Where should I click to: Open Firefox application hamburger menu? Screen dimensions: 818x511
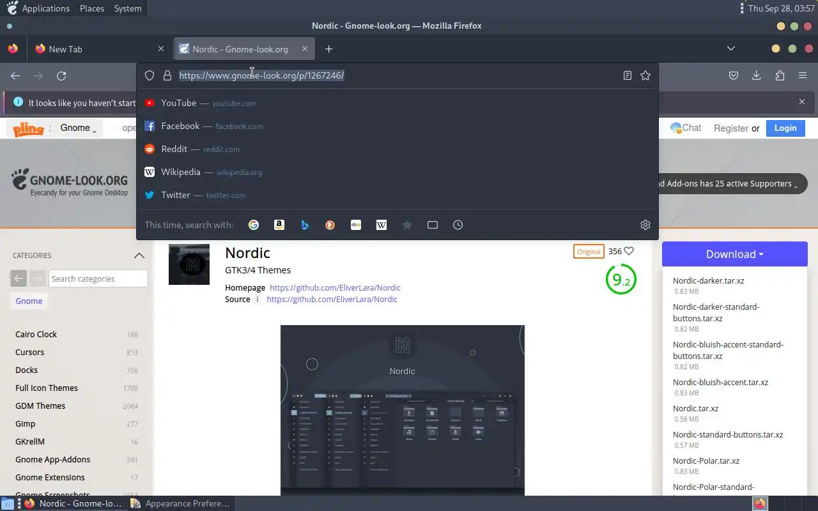(x=803, y=75)
